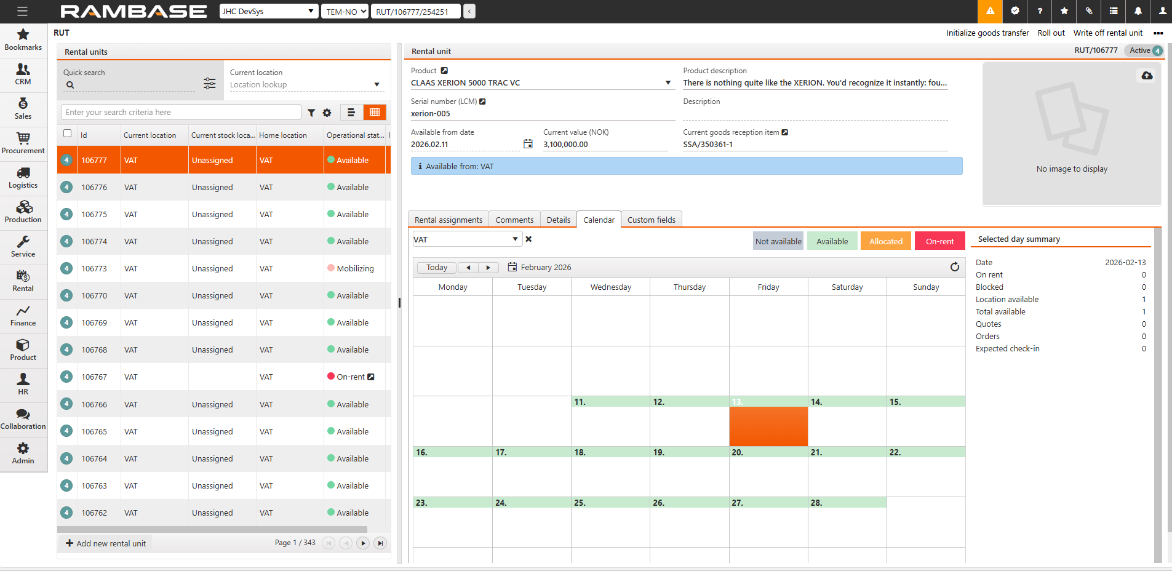Go to the next page of rental units
This screenshot has width=1172, height=571.
click(363, 543)
